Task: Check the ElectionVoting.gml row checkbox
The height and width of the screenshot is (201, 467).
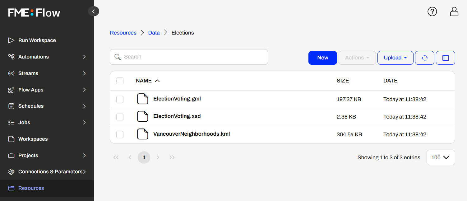Action: coord(120,99)
